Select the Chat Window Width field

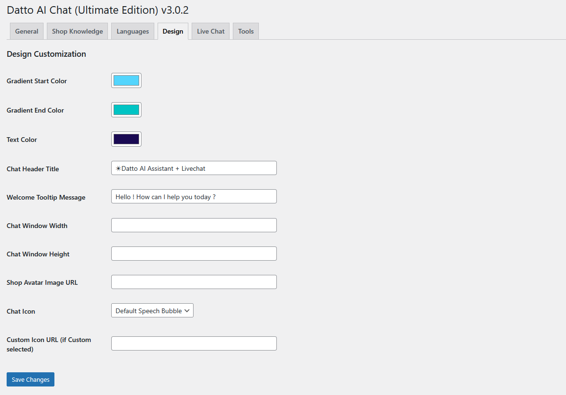[x=194, y=225]
